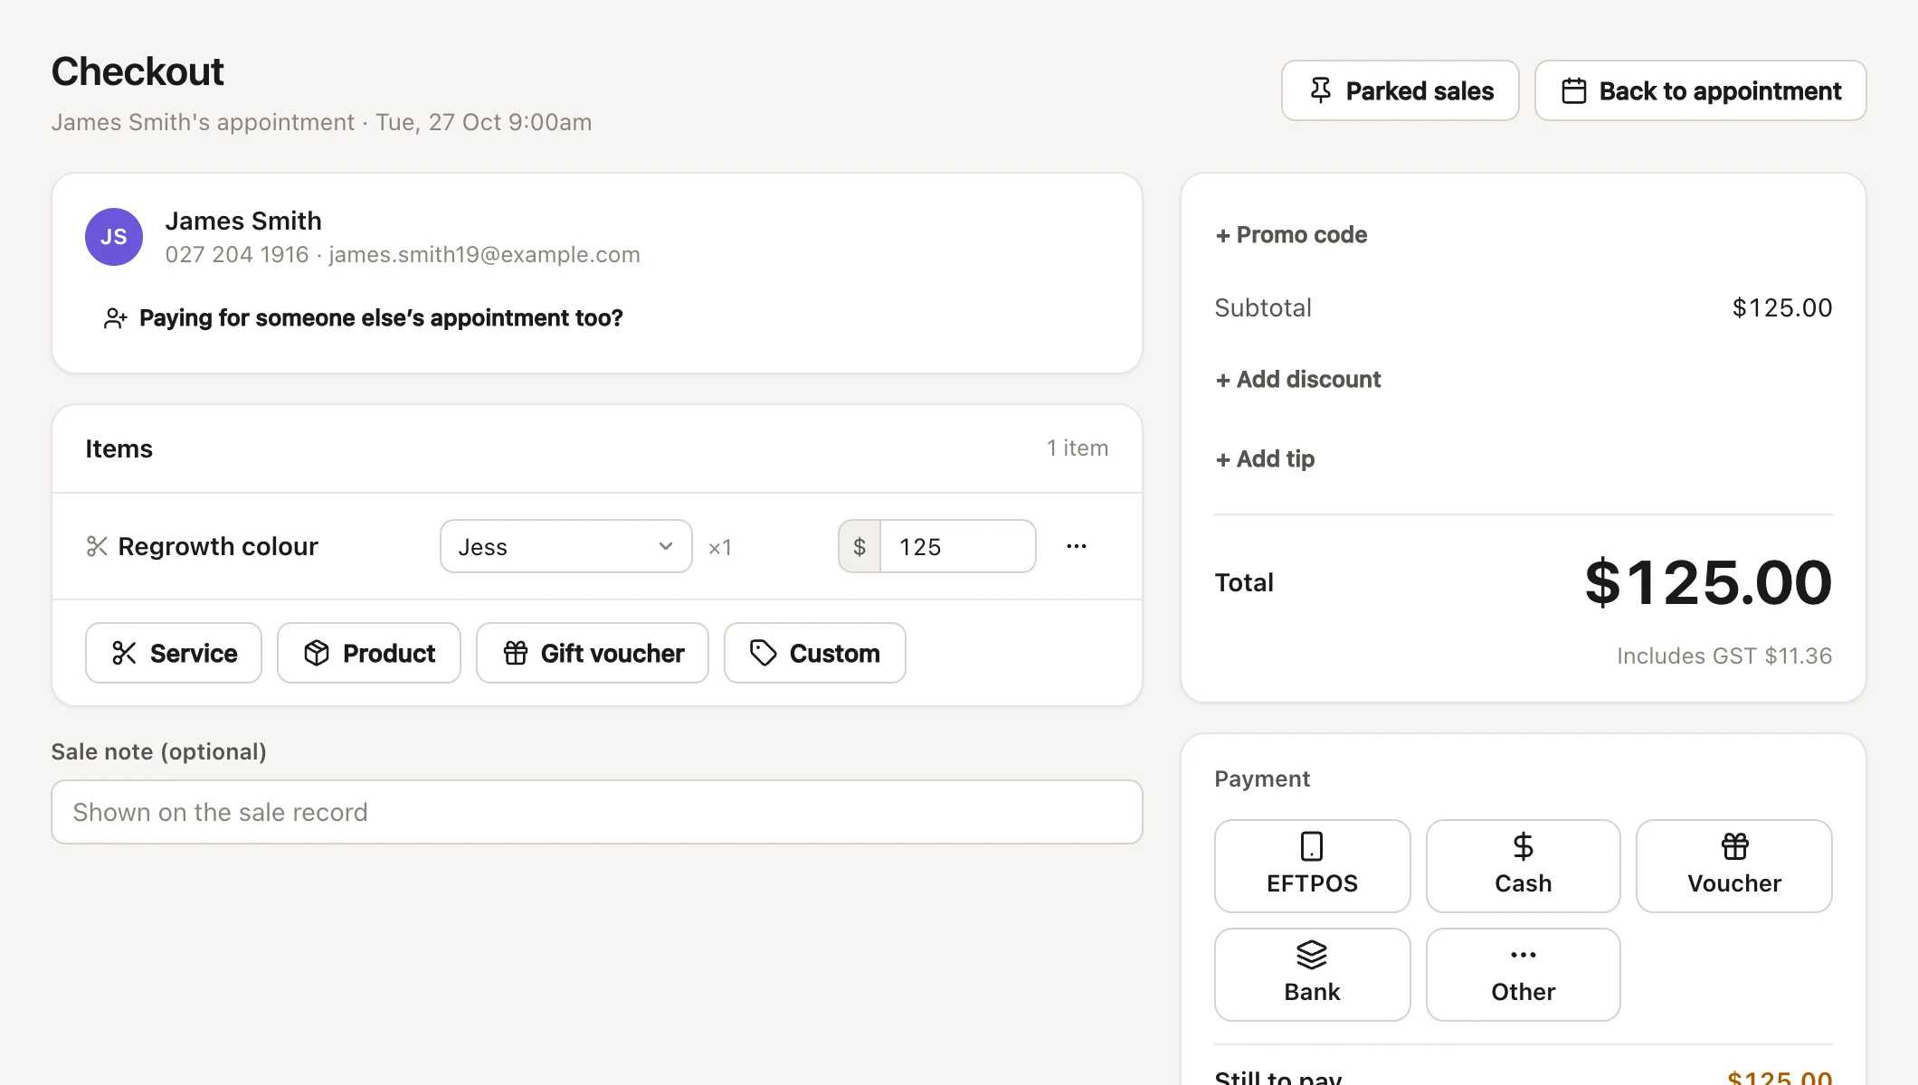
Task: Click Add tip
Action: pos(1265,459)
